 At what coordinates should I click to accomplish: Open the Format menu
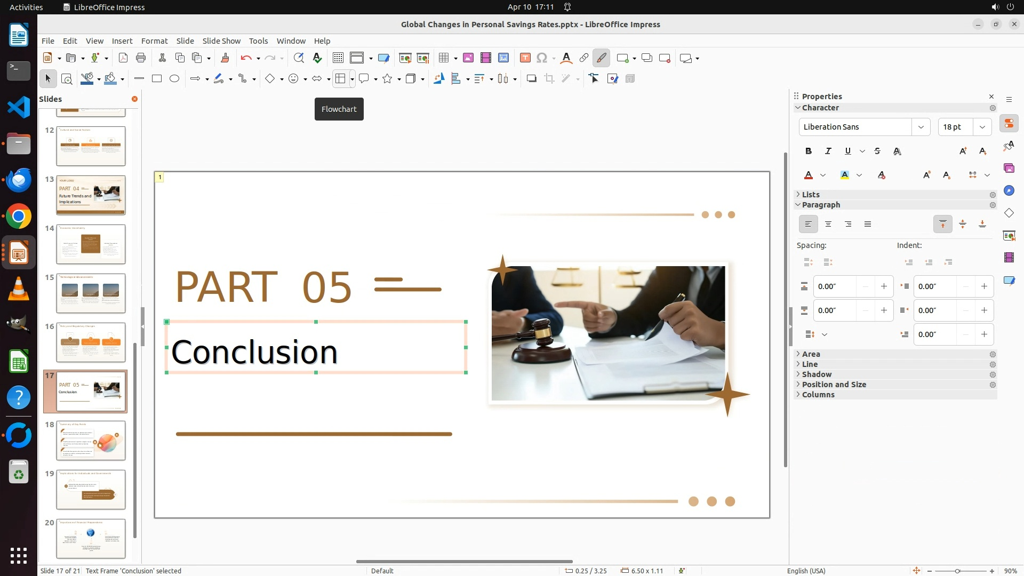pyautogui.click(x=154, y=41)
